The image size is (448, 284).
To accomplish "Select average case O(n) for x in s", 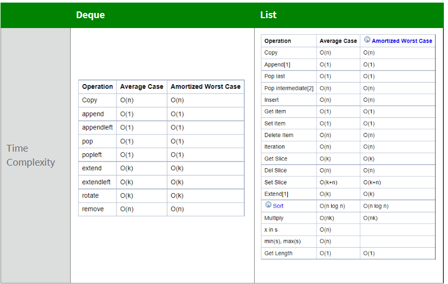I will (325, 230).
